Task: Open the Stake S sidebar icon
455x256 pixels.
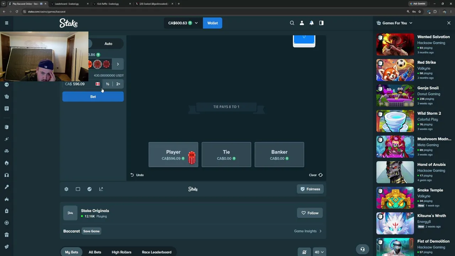Action: tap(6, 127)
